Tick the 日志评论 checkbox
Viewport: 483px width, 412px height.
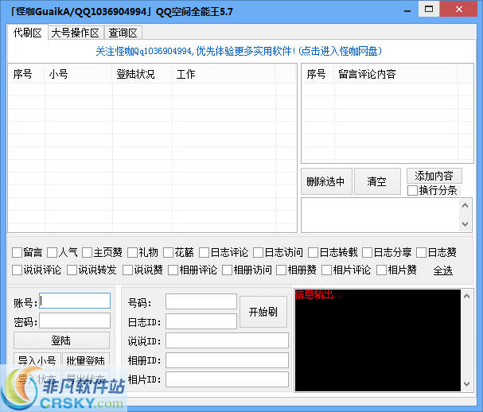pyautogui.click(x=204, y=252)
